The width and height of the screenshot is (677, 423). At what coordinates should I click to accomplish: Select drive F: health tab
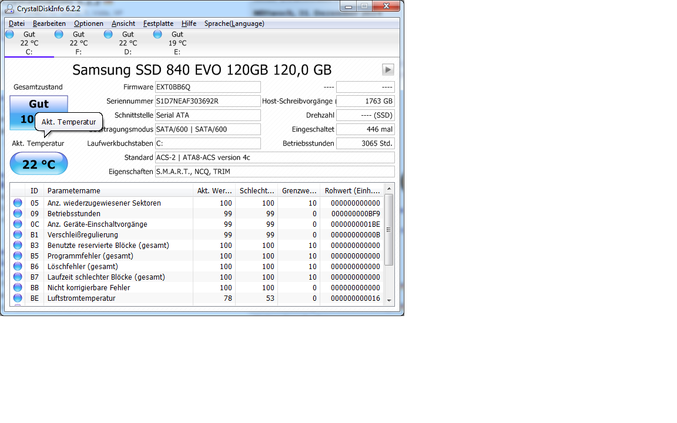[79, 43]
